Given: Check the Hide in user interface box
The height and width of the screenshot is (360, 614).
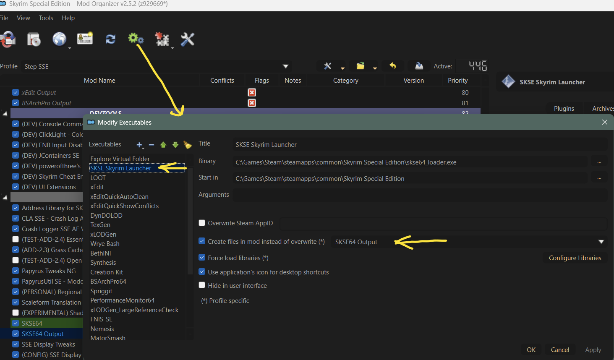Looking at the screenshot, I should pos(202,285).
